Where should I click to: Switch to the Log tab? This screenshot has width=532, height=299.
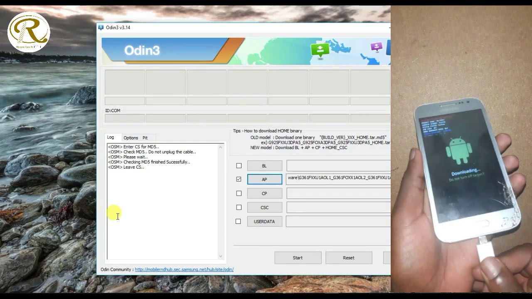coord(111,137)
